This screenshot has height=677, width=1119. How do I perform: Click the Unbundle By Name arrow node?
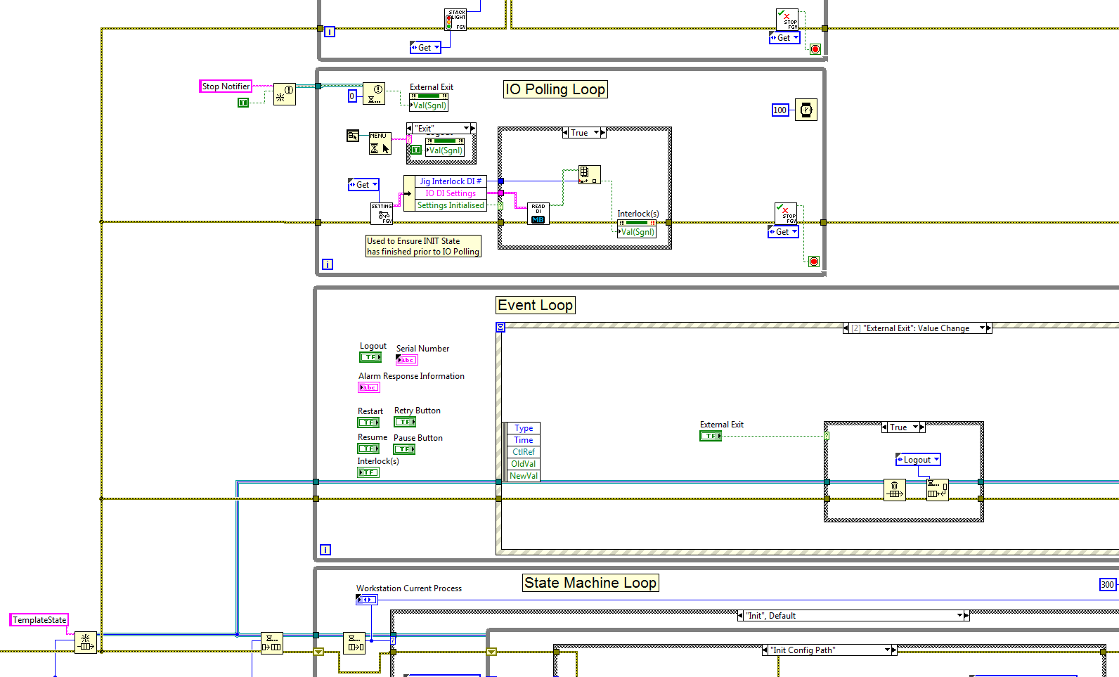pos(409,193)
